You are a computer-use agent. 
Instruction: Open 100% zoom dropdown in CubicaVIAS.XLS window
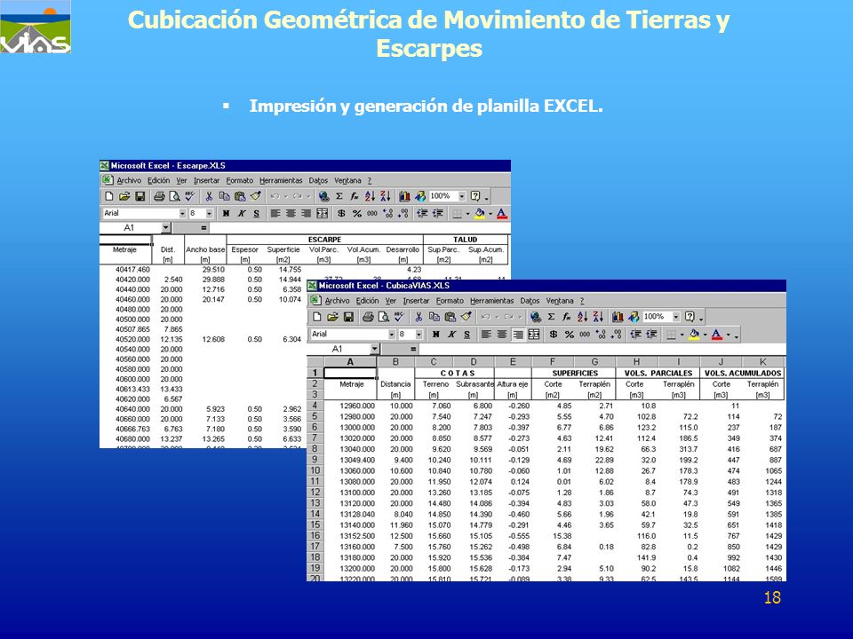point(676,317)
